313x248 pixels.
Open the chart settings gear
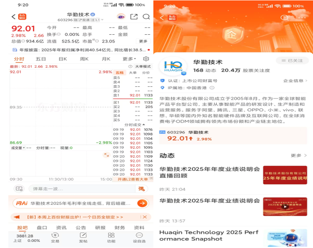(x=146, y=59)
